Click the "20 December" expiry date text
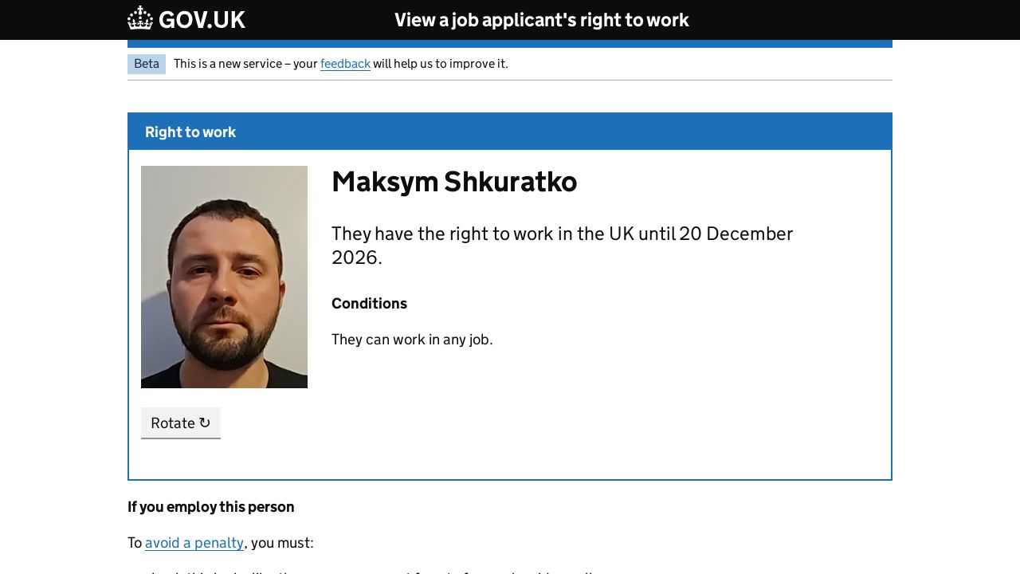Screen dimensions: 1020x574 tap(736, 234)
